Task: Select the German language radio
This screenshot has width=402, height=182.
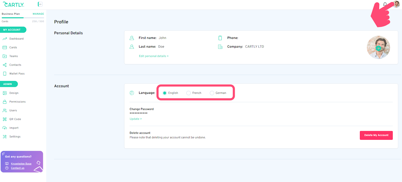Action: 212,93
